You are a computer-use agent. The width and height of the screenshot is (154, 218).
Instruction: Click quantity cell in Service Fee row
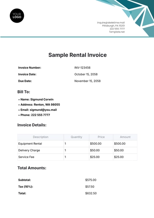(77, 157)
